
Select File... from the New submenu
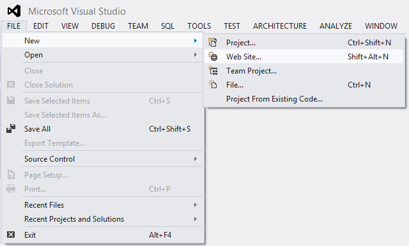coord(304,84)
